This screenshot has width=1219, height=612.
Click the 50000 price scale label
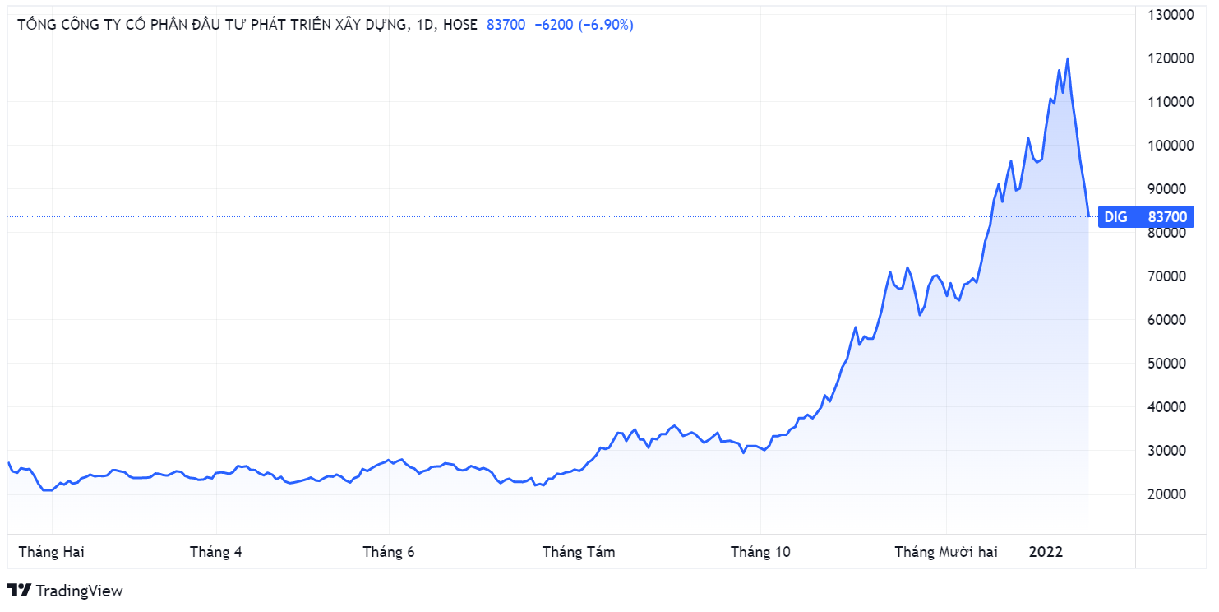pyautogui.click(x=1174, y=364)
